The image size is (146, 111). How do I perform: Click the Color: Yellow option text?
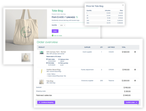(x=51, y=74)
